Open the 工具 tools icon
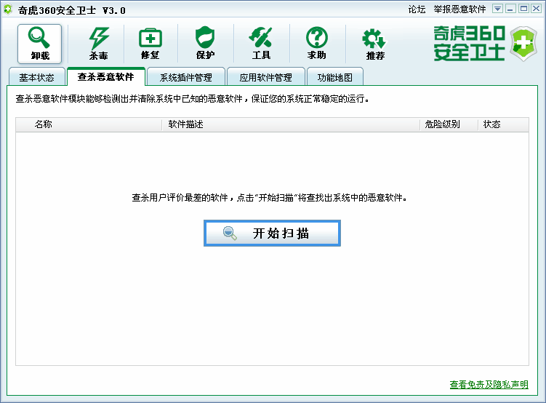 (261, 44)
